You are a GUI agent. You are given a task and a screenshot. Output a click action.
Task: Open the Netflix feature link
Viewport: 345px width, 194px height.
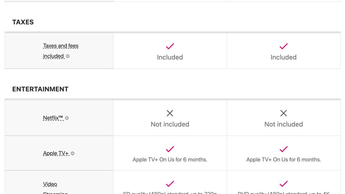pos(53,118)
